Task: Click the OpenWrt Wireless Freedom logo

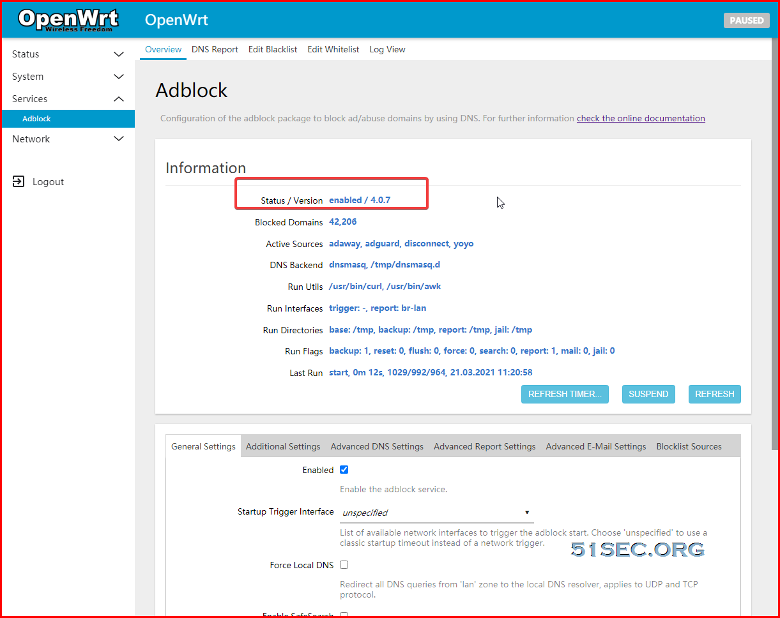Action: pyautogui.click(x=68, y=20)
